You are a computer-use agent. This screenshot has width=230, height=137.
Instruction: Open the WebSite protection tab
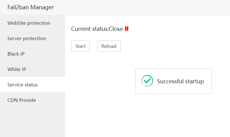[x=29, y=23]
